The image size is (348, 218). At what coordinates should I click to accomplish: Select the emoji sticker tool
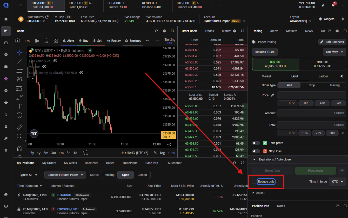coord(19,115)
